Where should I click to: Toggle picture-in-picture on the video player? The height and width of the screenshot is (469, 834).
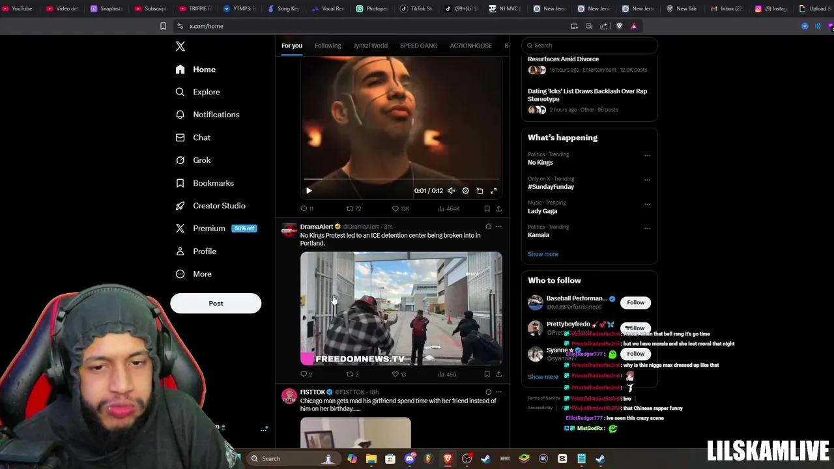click(480, 191)
